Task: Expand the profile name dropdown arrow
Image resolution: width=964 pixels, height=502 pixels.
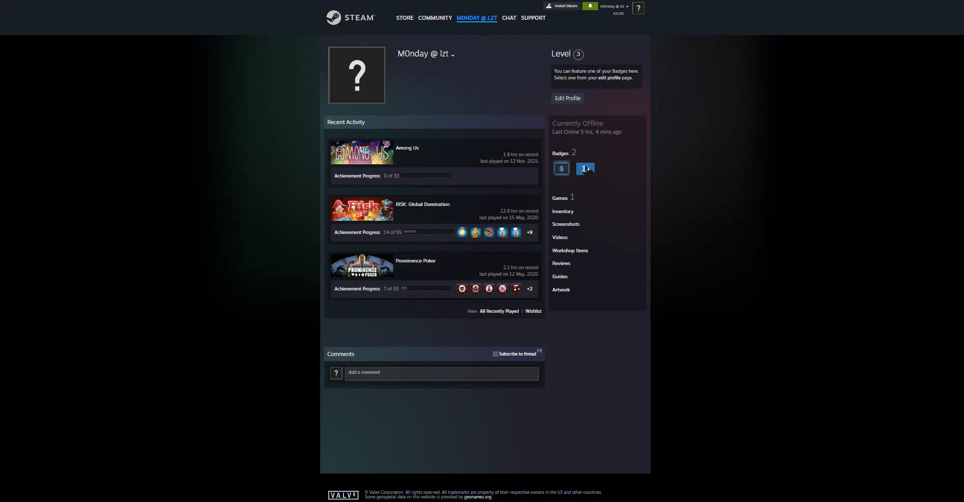Action: [x=452, y=55]
